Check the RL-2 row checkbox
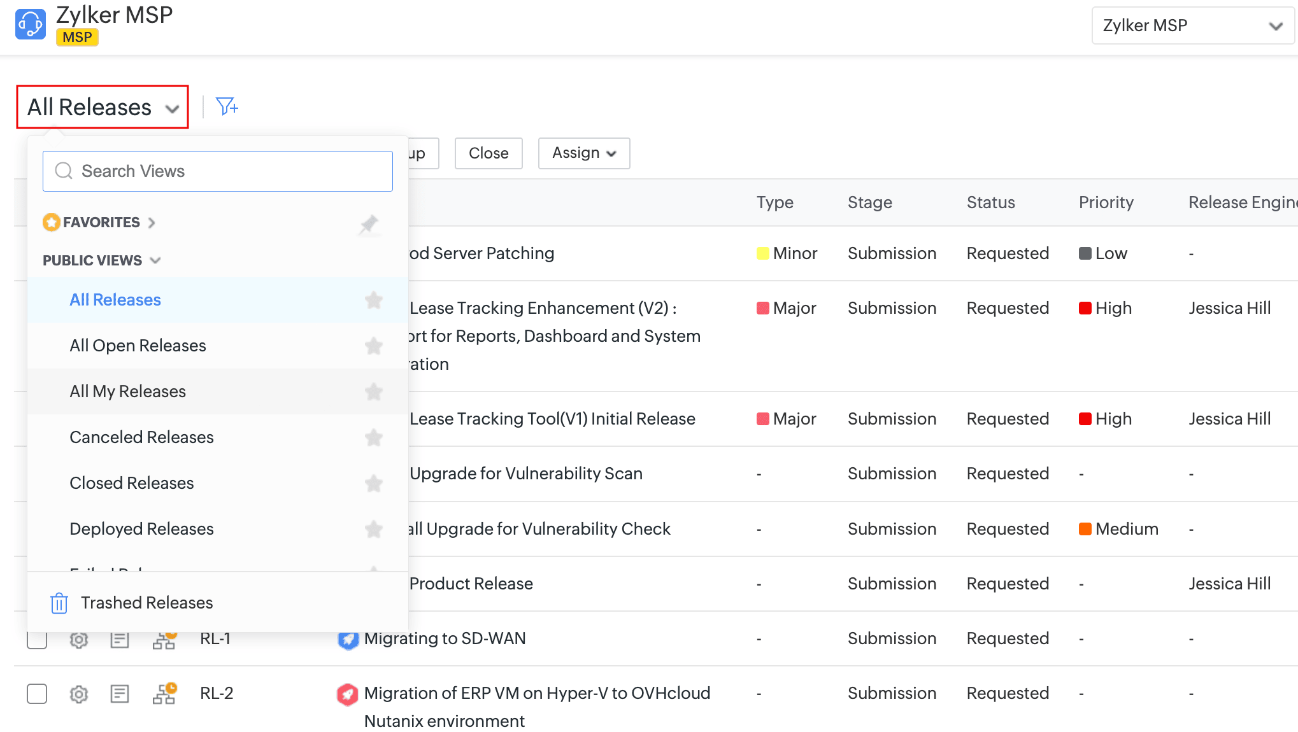 tap(37, 694)
